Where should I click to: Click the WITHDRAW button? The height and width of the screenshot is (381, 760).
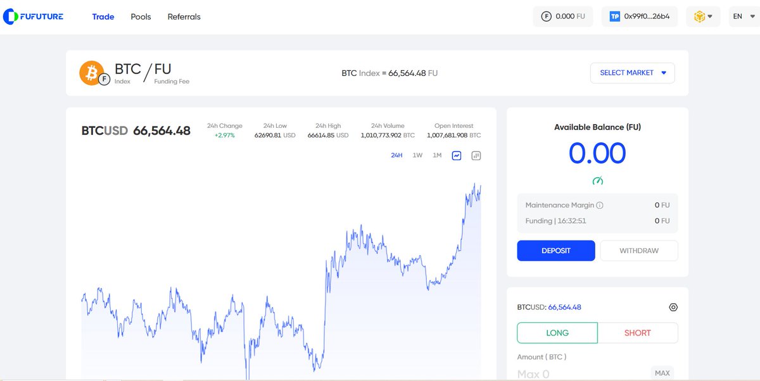(639, 251)
